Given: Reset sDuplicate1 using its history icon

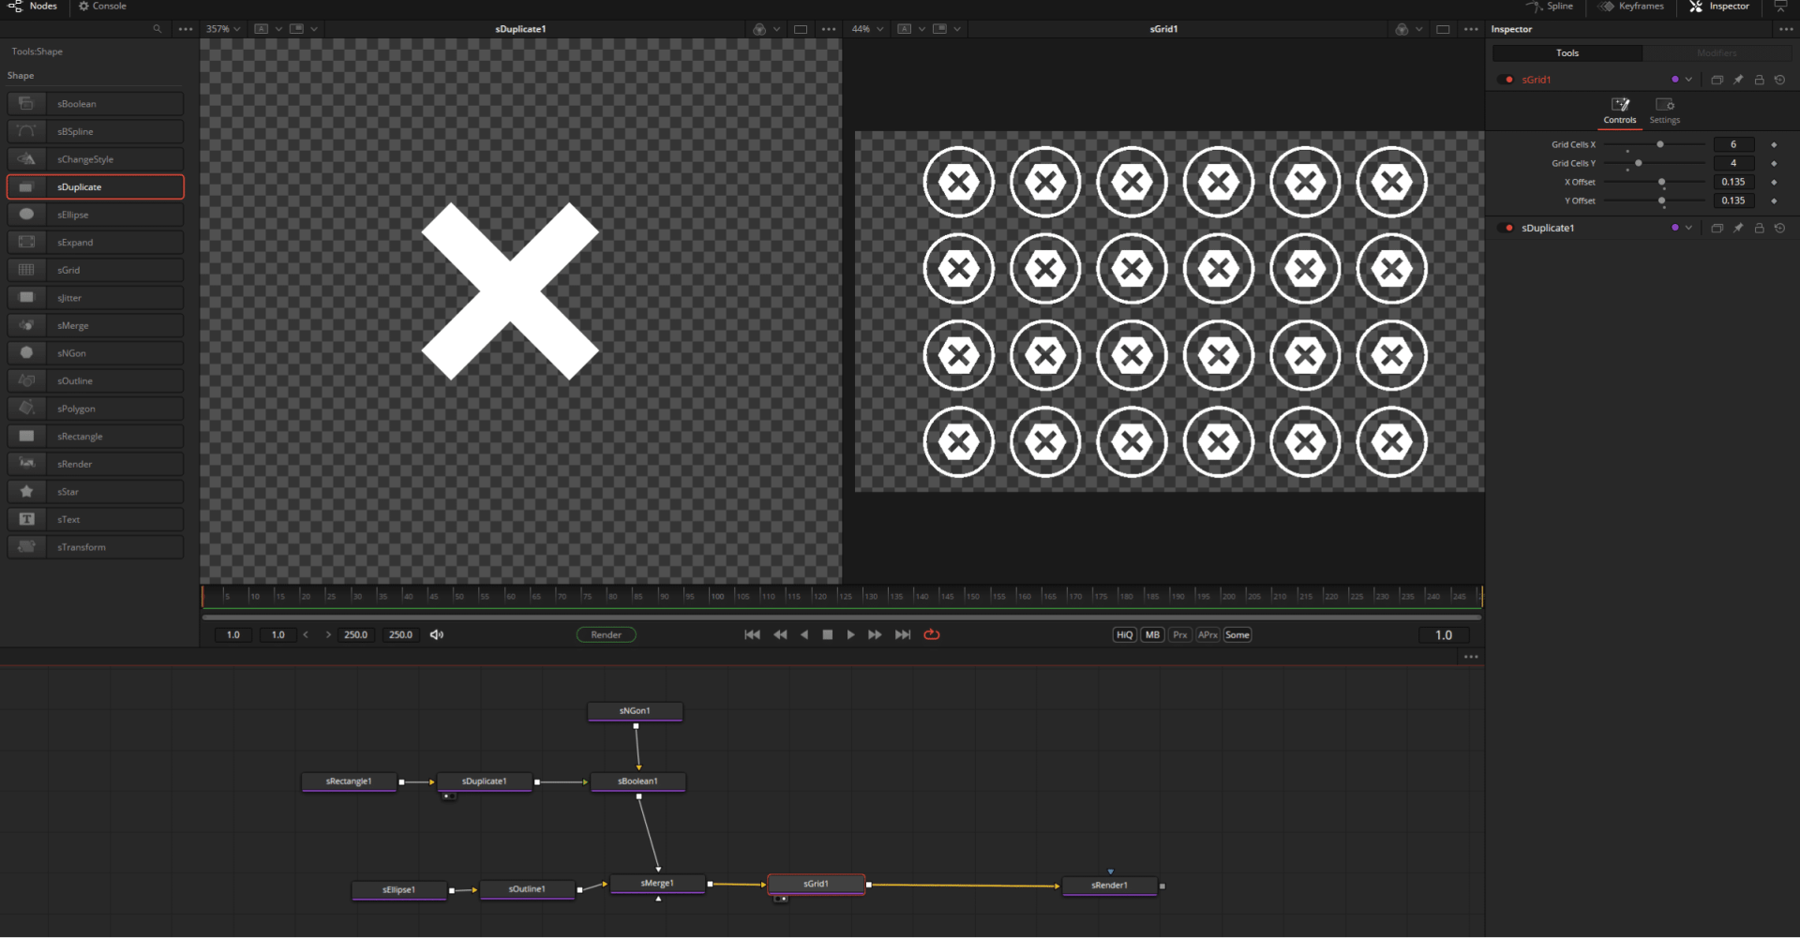Looking at the screenshot, I should point(1780,228).
